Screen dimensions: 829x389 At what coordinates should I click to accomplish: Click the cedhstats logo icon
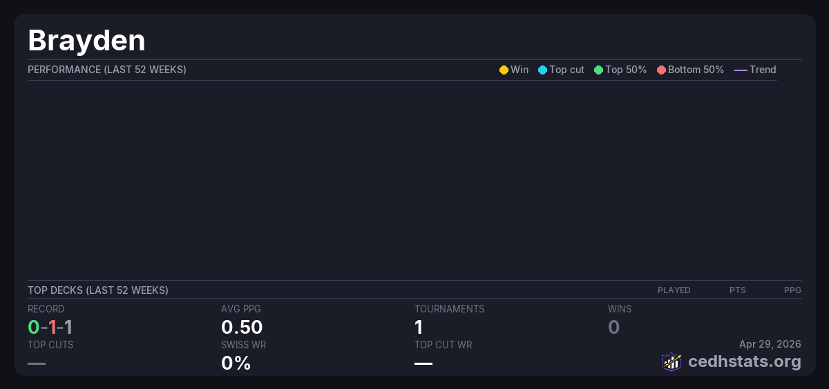pyautogui.click(x=671, y=361)
